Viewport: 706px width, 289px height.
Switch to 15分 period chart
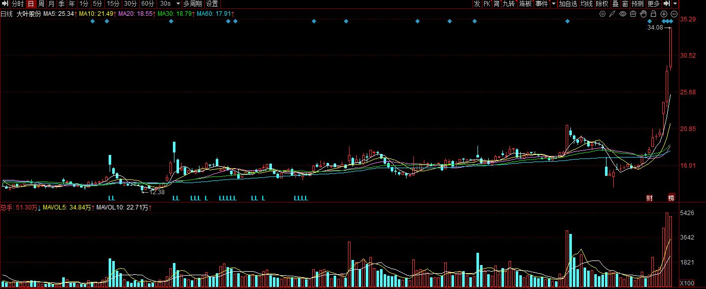(113, 4)
